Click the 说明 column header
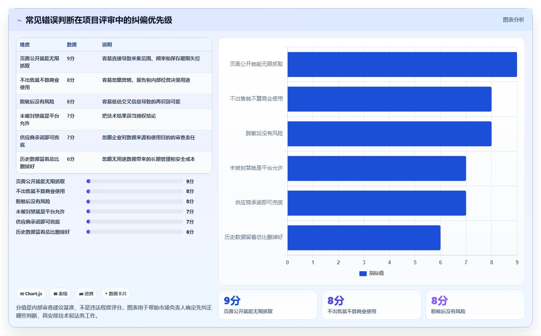 pos(107,45)
